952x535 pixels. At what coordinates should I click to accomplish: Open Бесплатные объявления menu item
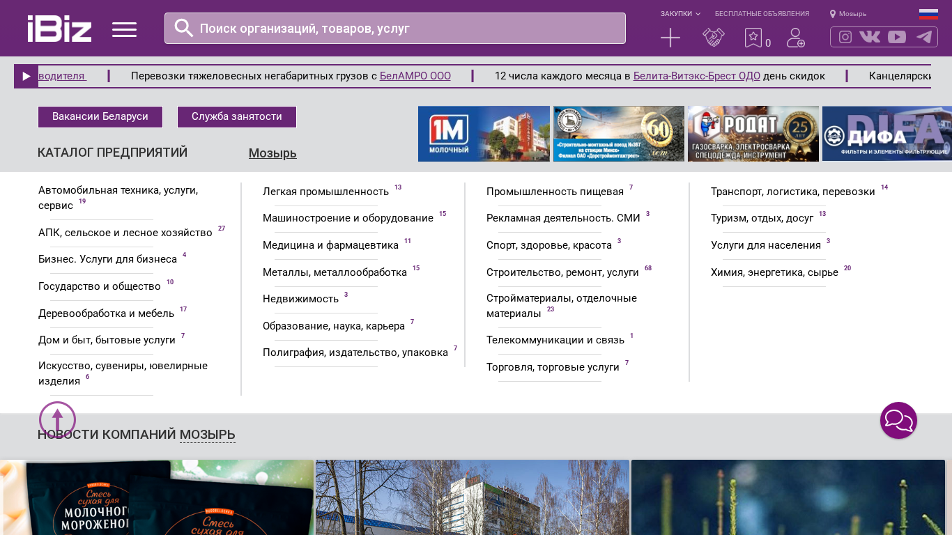point(762,14)
